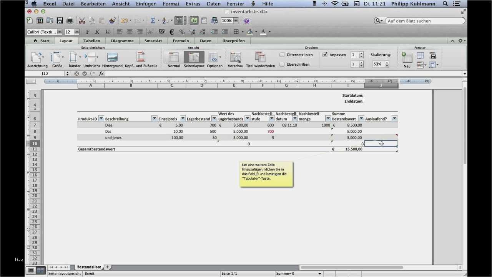This screenshot has height=277, width=492.
Task: Open Auslaufend? column filter dropdown
Action: [x=394, y=118]
